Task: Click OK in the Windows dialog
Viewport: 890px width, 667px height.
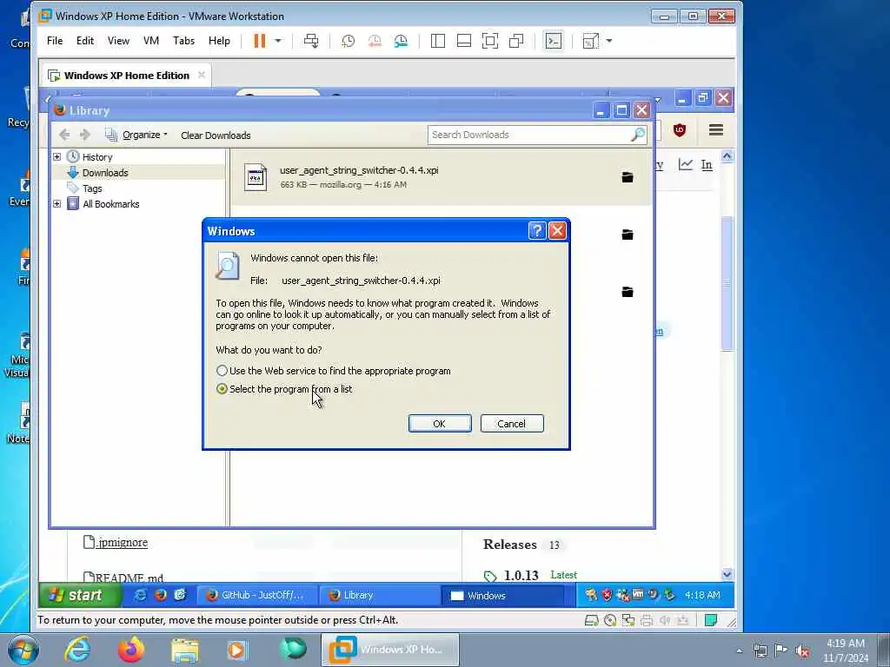Action: click(440, 424)
